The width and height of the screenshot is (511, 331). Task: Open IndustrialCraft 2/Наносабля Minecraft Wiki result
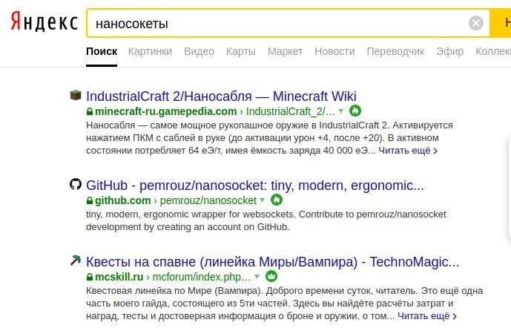221,96
